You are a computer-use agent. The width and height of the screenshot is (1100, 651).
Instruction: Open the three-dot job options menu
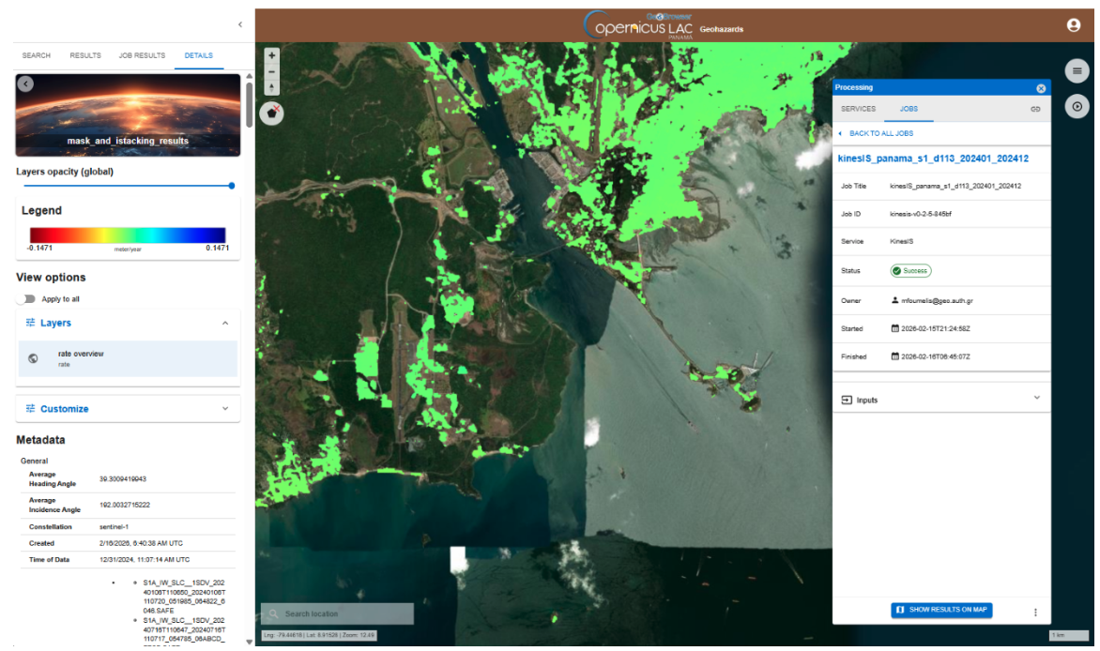[1035, 613]
